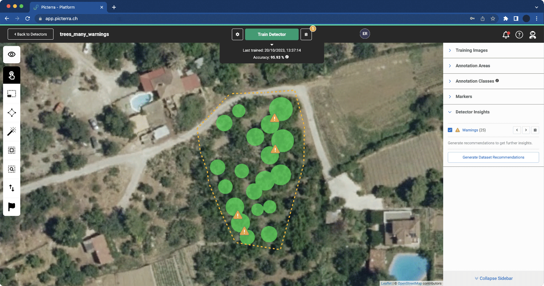Toggle layer visibility eye icon
The image size is (544, 286).
[x=12, y=54]
